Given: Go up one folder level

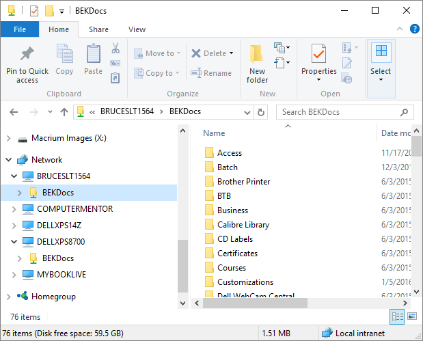Looking at the screenshot, I should (64, 112).
